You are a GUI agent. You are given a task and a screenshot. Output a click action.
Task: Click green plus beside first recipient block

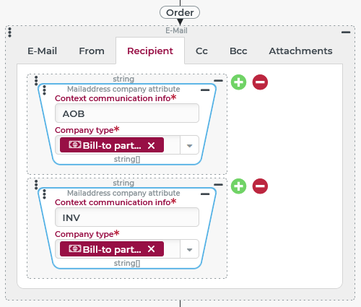pyautogui.click(x=238, y=82)
